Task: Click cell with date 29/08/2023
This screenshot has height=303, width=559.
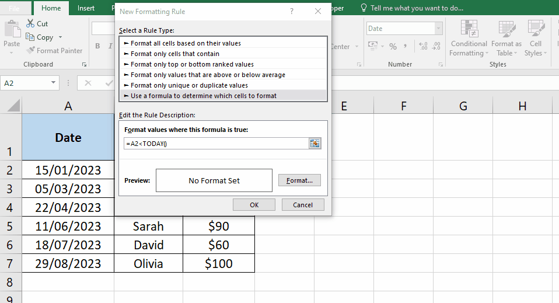Action: (68, 263)
